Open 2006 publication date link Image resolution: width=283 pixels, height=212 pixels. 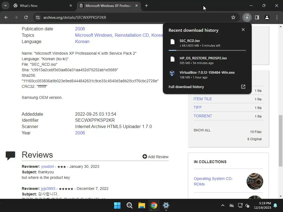80,29
